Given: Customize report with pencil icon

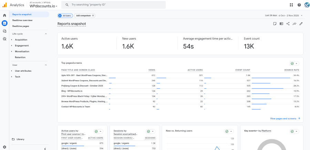Looking at the screenshot, I should point(301,24).
